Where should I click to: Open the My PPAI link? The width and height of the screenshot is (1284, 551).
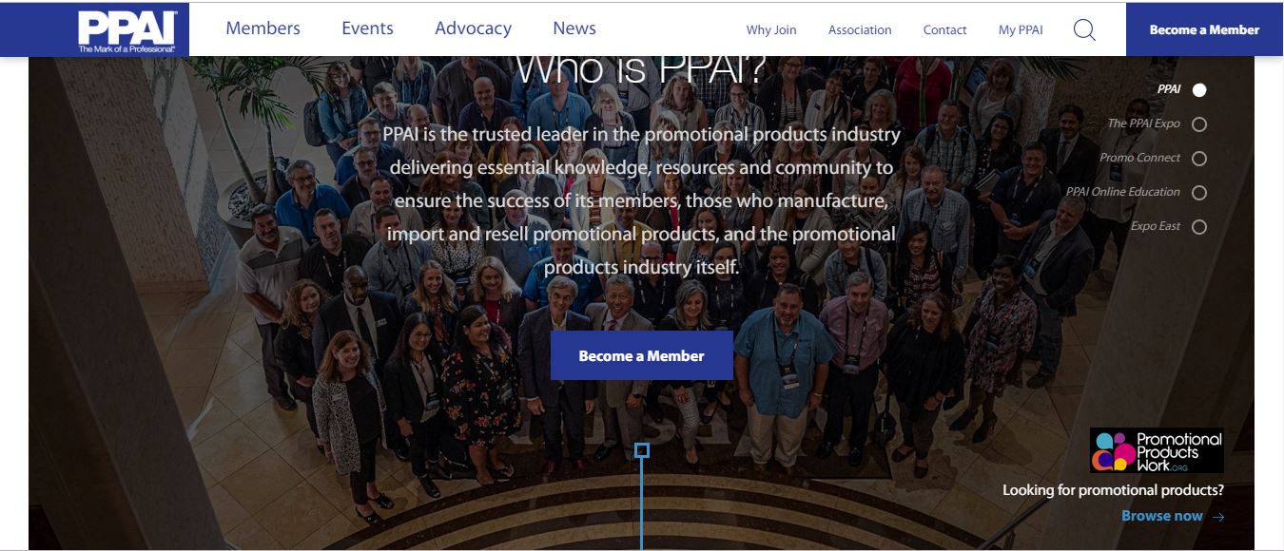(x=1021, y=30)
